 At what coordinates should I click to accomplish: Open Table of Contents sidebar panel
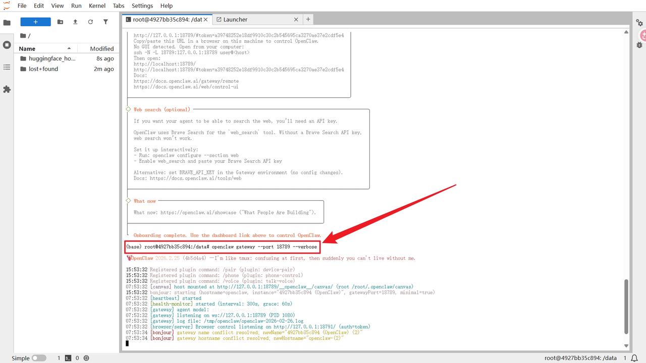7,67
